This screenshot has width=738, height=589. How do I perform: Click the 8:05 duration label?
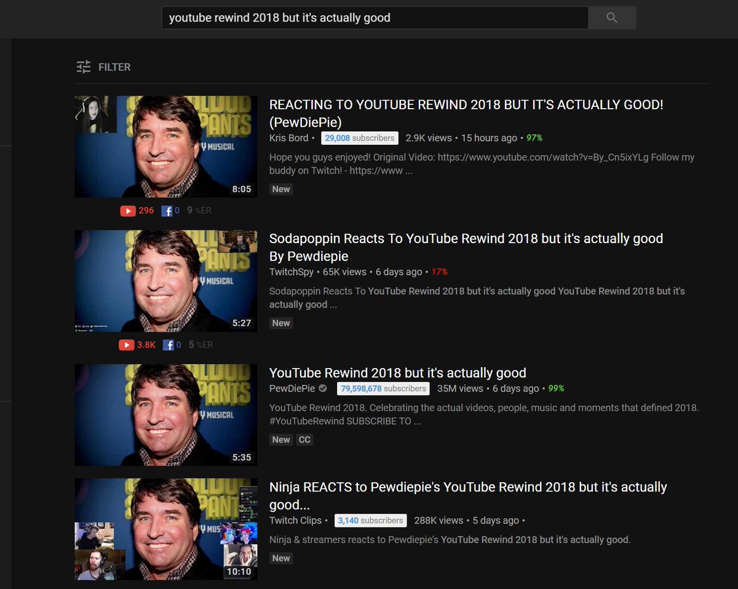point(242,189)
